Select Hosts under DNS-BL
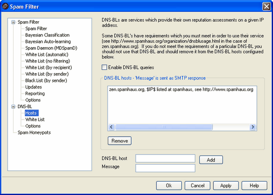The width and height of the screenshot is (273, 195). click(x=31, y=113)
